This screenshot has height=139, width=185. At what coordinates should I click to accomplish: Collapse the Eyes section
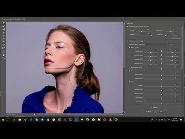coord(129,48)
